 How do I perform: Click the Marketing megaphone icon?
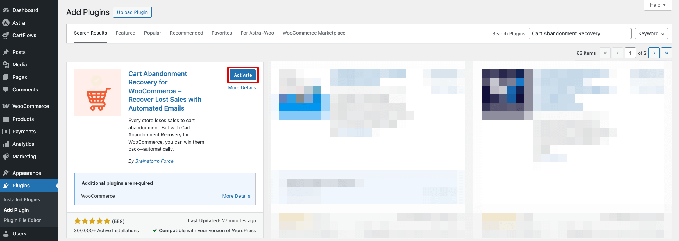(6, 157)
